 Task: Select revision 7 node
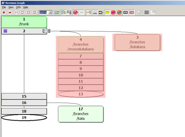click(x=81, y=56)
